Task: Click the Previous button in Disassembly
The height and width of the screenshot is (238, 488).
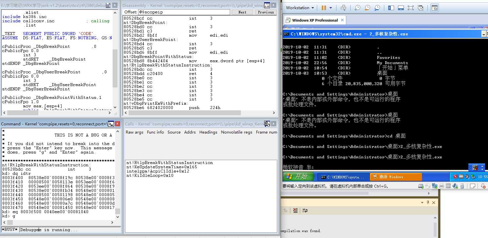Action: pos(265,12)
